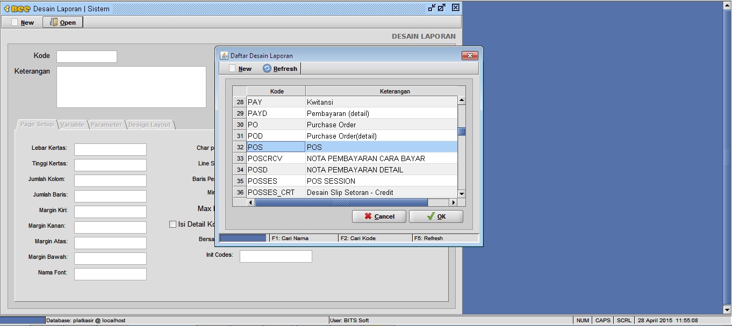Click New in the Daftar Desain Laporan dialog

tap(240, 69)
